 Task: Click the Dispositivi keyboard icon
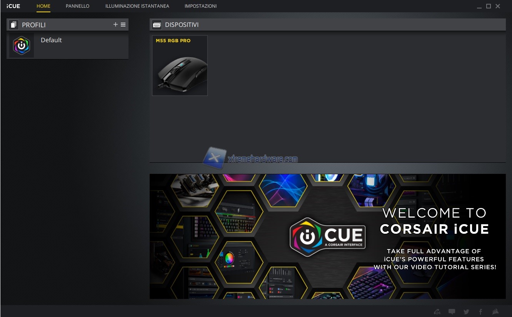click(x=157, y=25)
